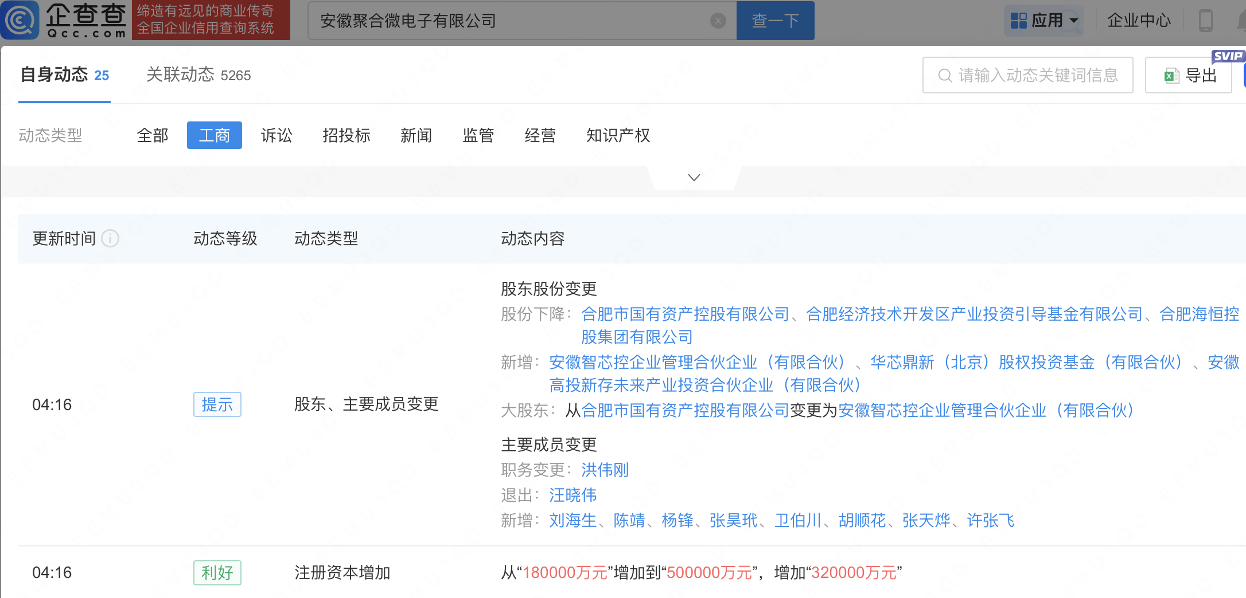1246x598 pixels.
Task: Click the 合肥市国有资产控股有限公司 link under 股份下降
Action: 685,314
